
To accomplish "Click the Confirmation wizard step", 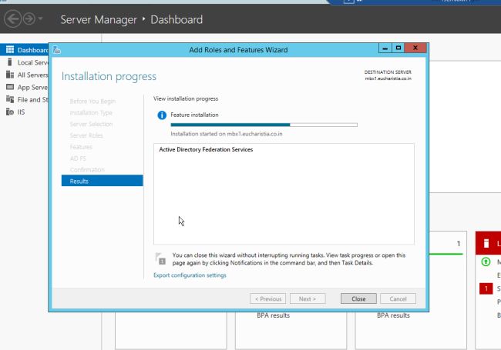I will [87, 170].
